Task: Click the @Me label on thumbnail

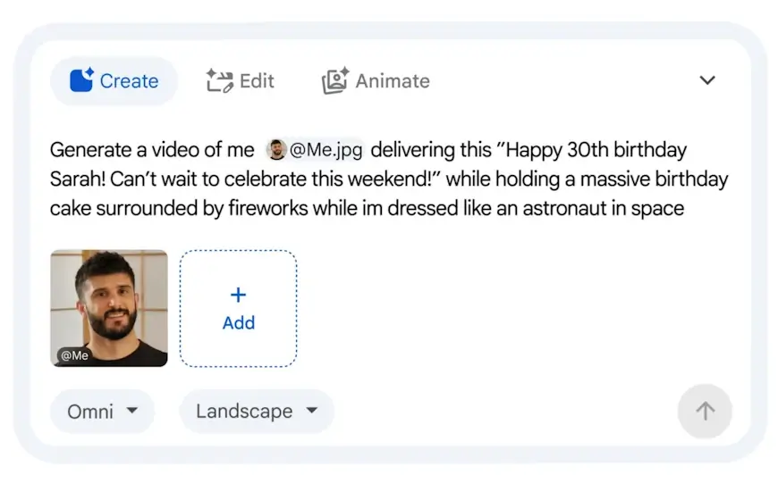Action: click(x=74, y=355)
